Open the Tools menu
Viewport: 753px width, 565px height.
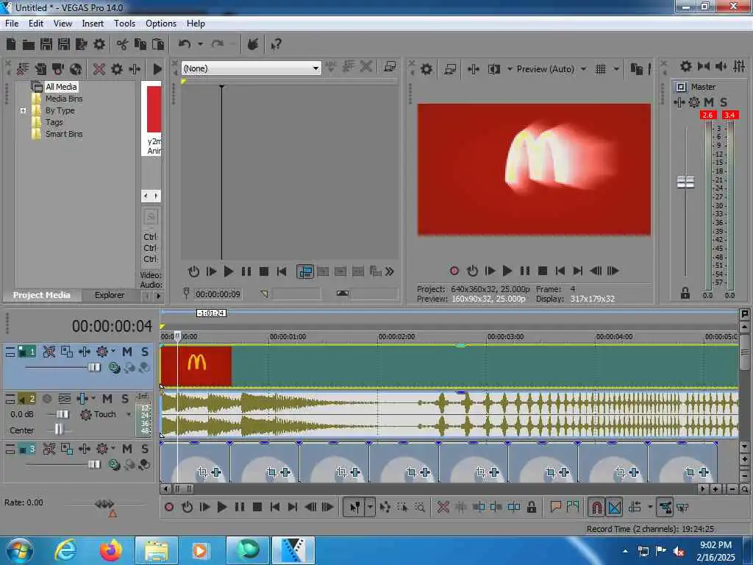pyautogui.click(x=124, y=24)
